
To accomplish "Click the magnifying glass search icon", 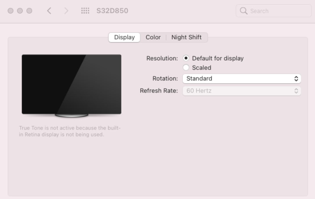I will (243, 11).
